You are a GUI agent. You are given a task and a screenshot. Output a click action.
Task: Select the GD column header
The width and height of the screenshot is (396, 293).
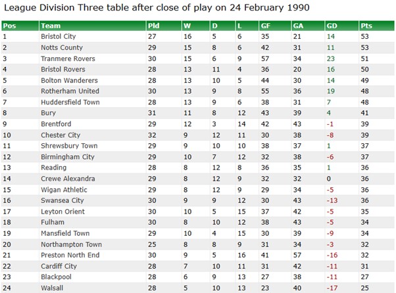pos(341,26)
